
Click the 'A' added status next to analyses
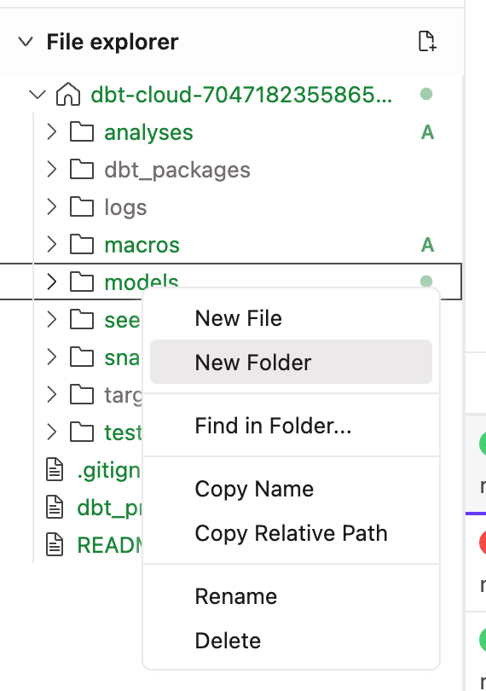click(427, 132)
